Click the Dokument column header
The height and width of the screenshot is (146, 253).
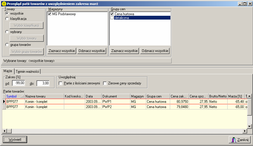click(116, 96)
